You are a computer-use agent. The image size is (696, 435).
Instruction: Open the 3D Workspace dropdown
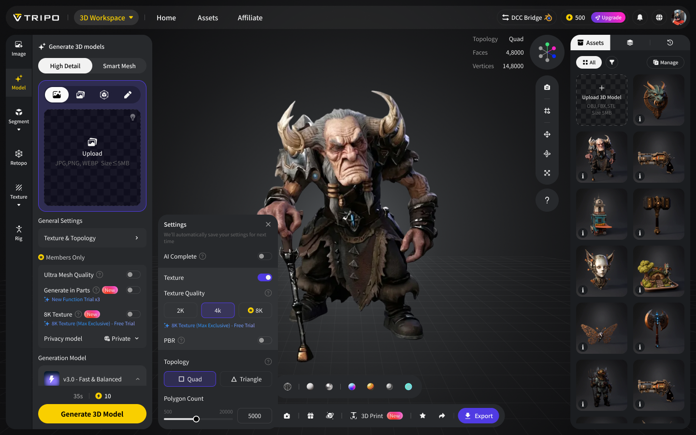click(106, 17)
